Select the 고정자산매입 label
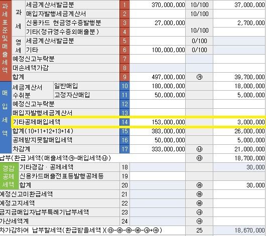 [x=72, y=95]
